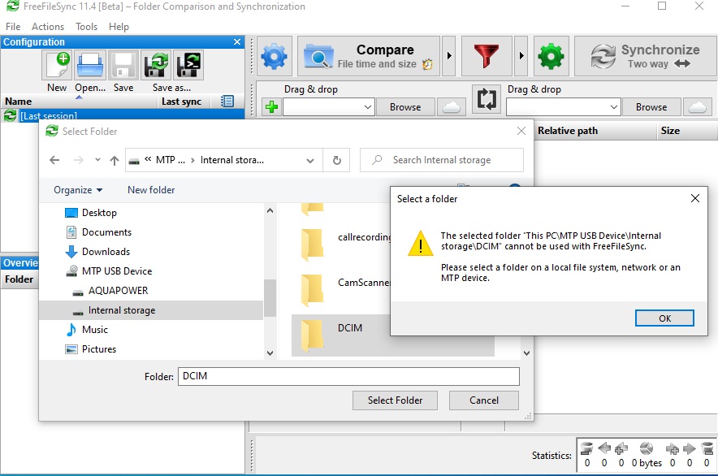718x476 pixels.
Task: Swap sides using the swap icon
Action: coord(487,98)
